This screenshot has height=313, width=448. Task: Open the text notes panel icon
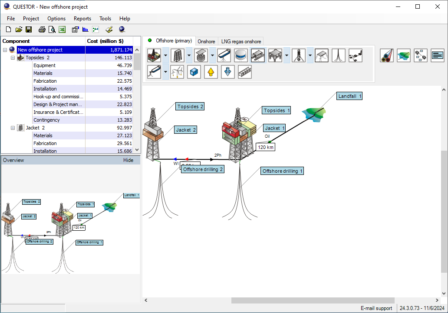coord(438,55)
